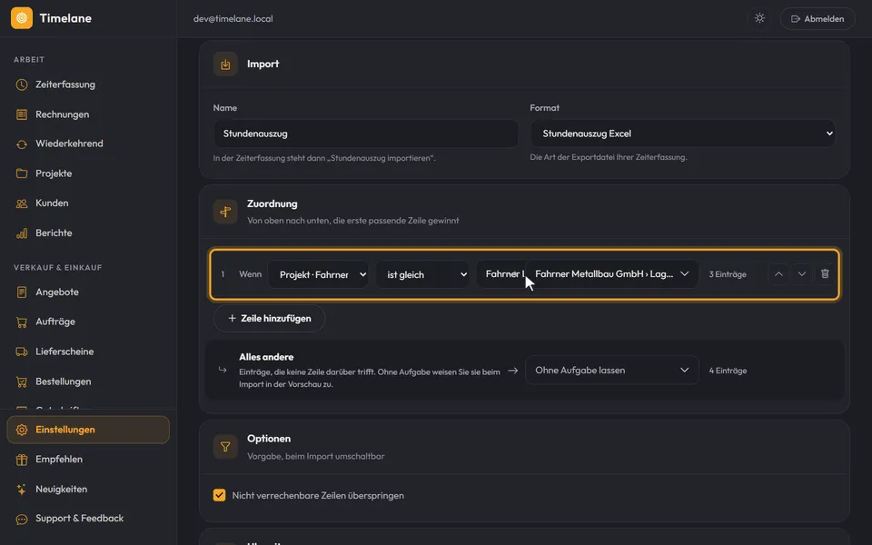
Task: Click the Fahrner value input in rule 1
Action: tap(500, 274)
